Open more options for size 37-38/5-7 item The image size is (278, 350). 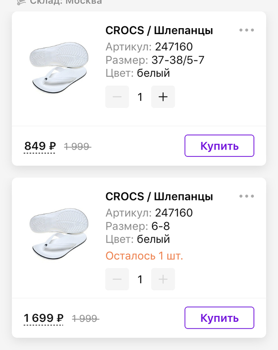click(247, 30)
